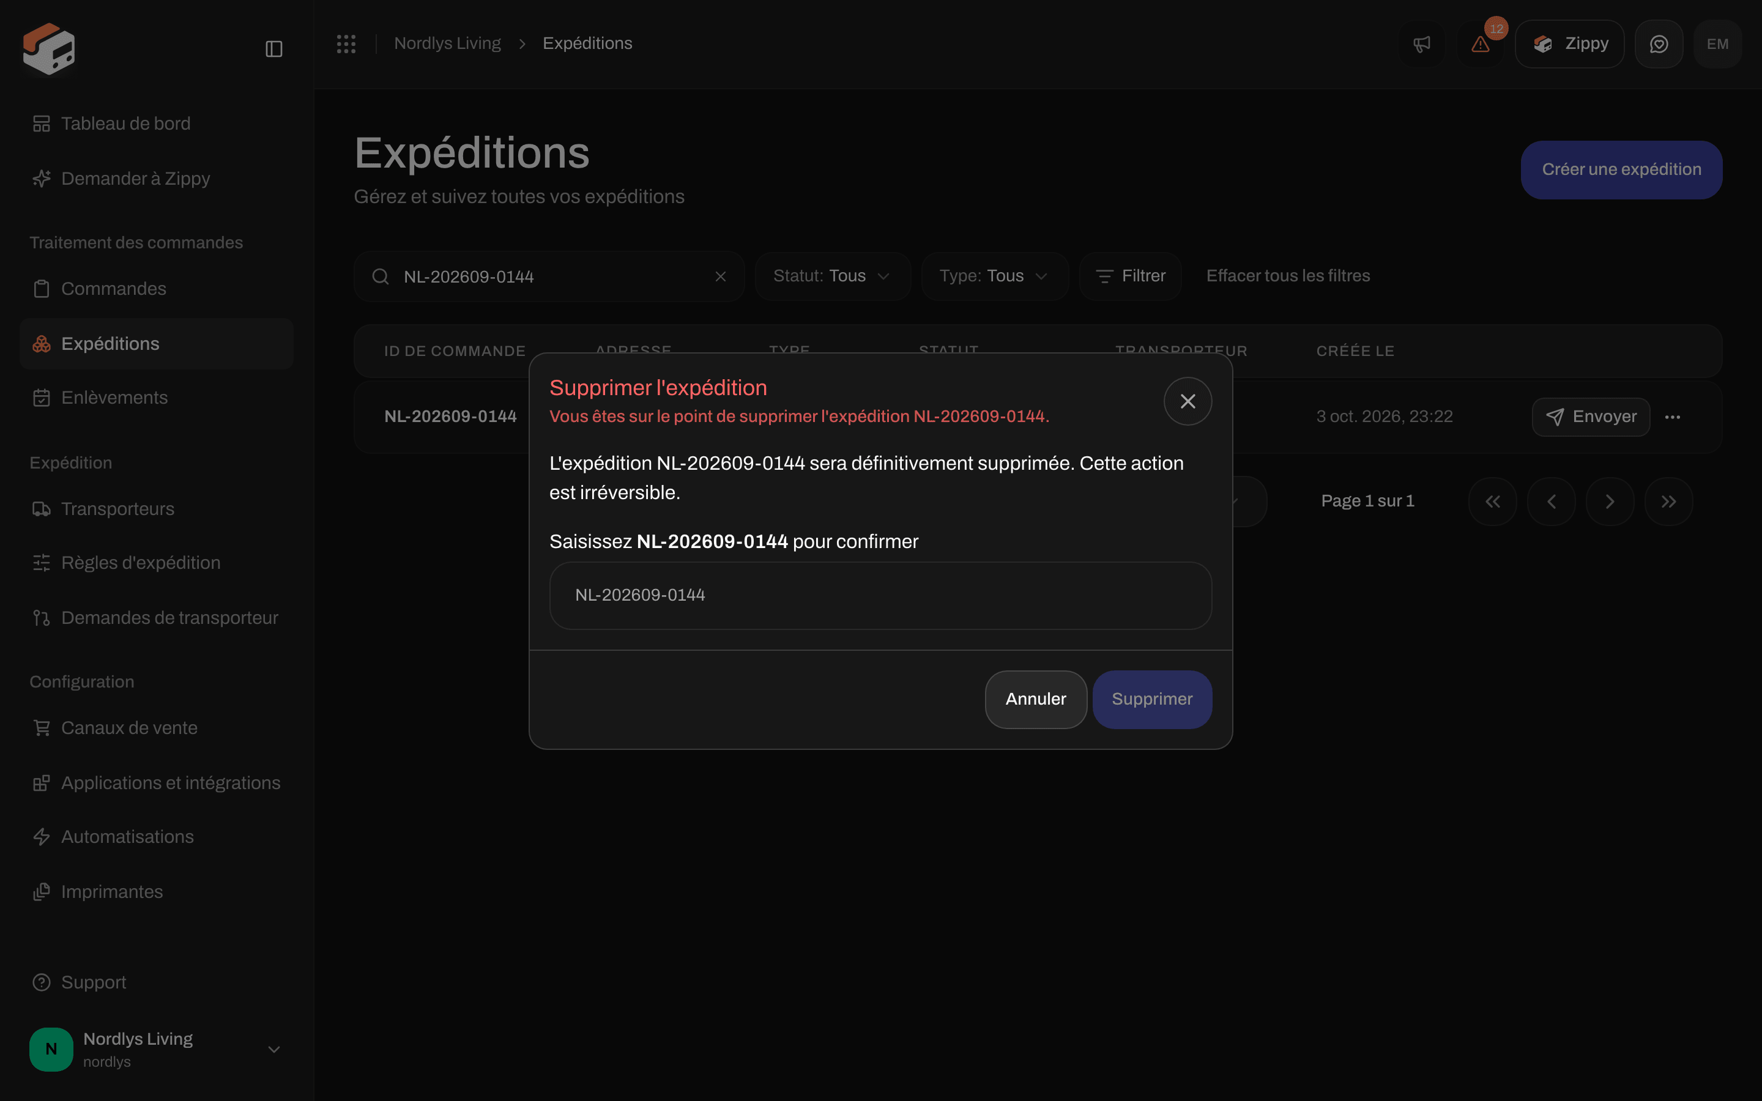Open Demandes de transporteur
1762x1101 pixels.
coord(156,618)
